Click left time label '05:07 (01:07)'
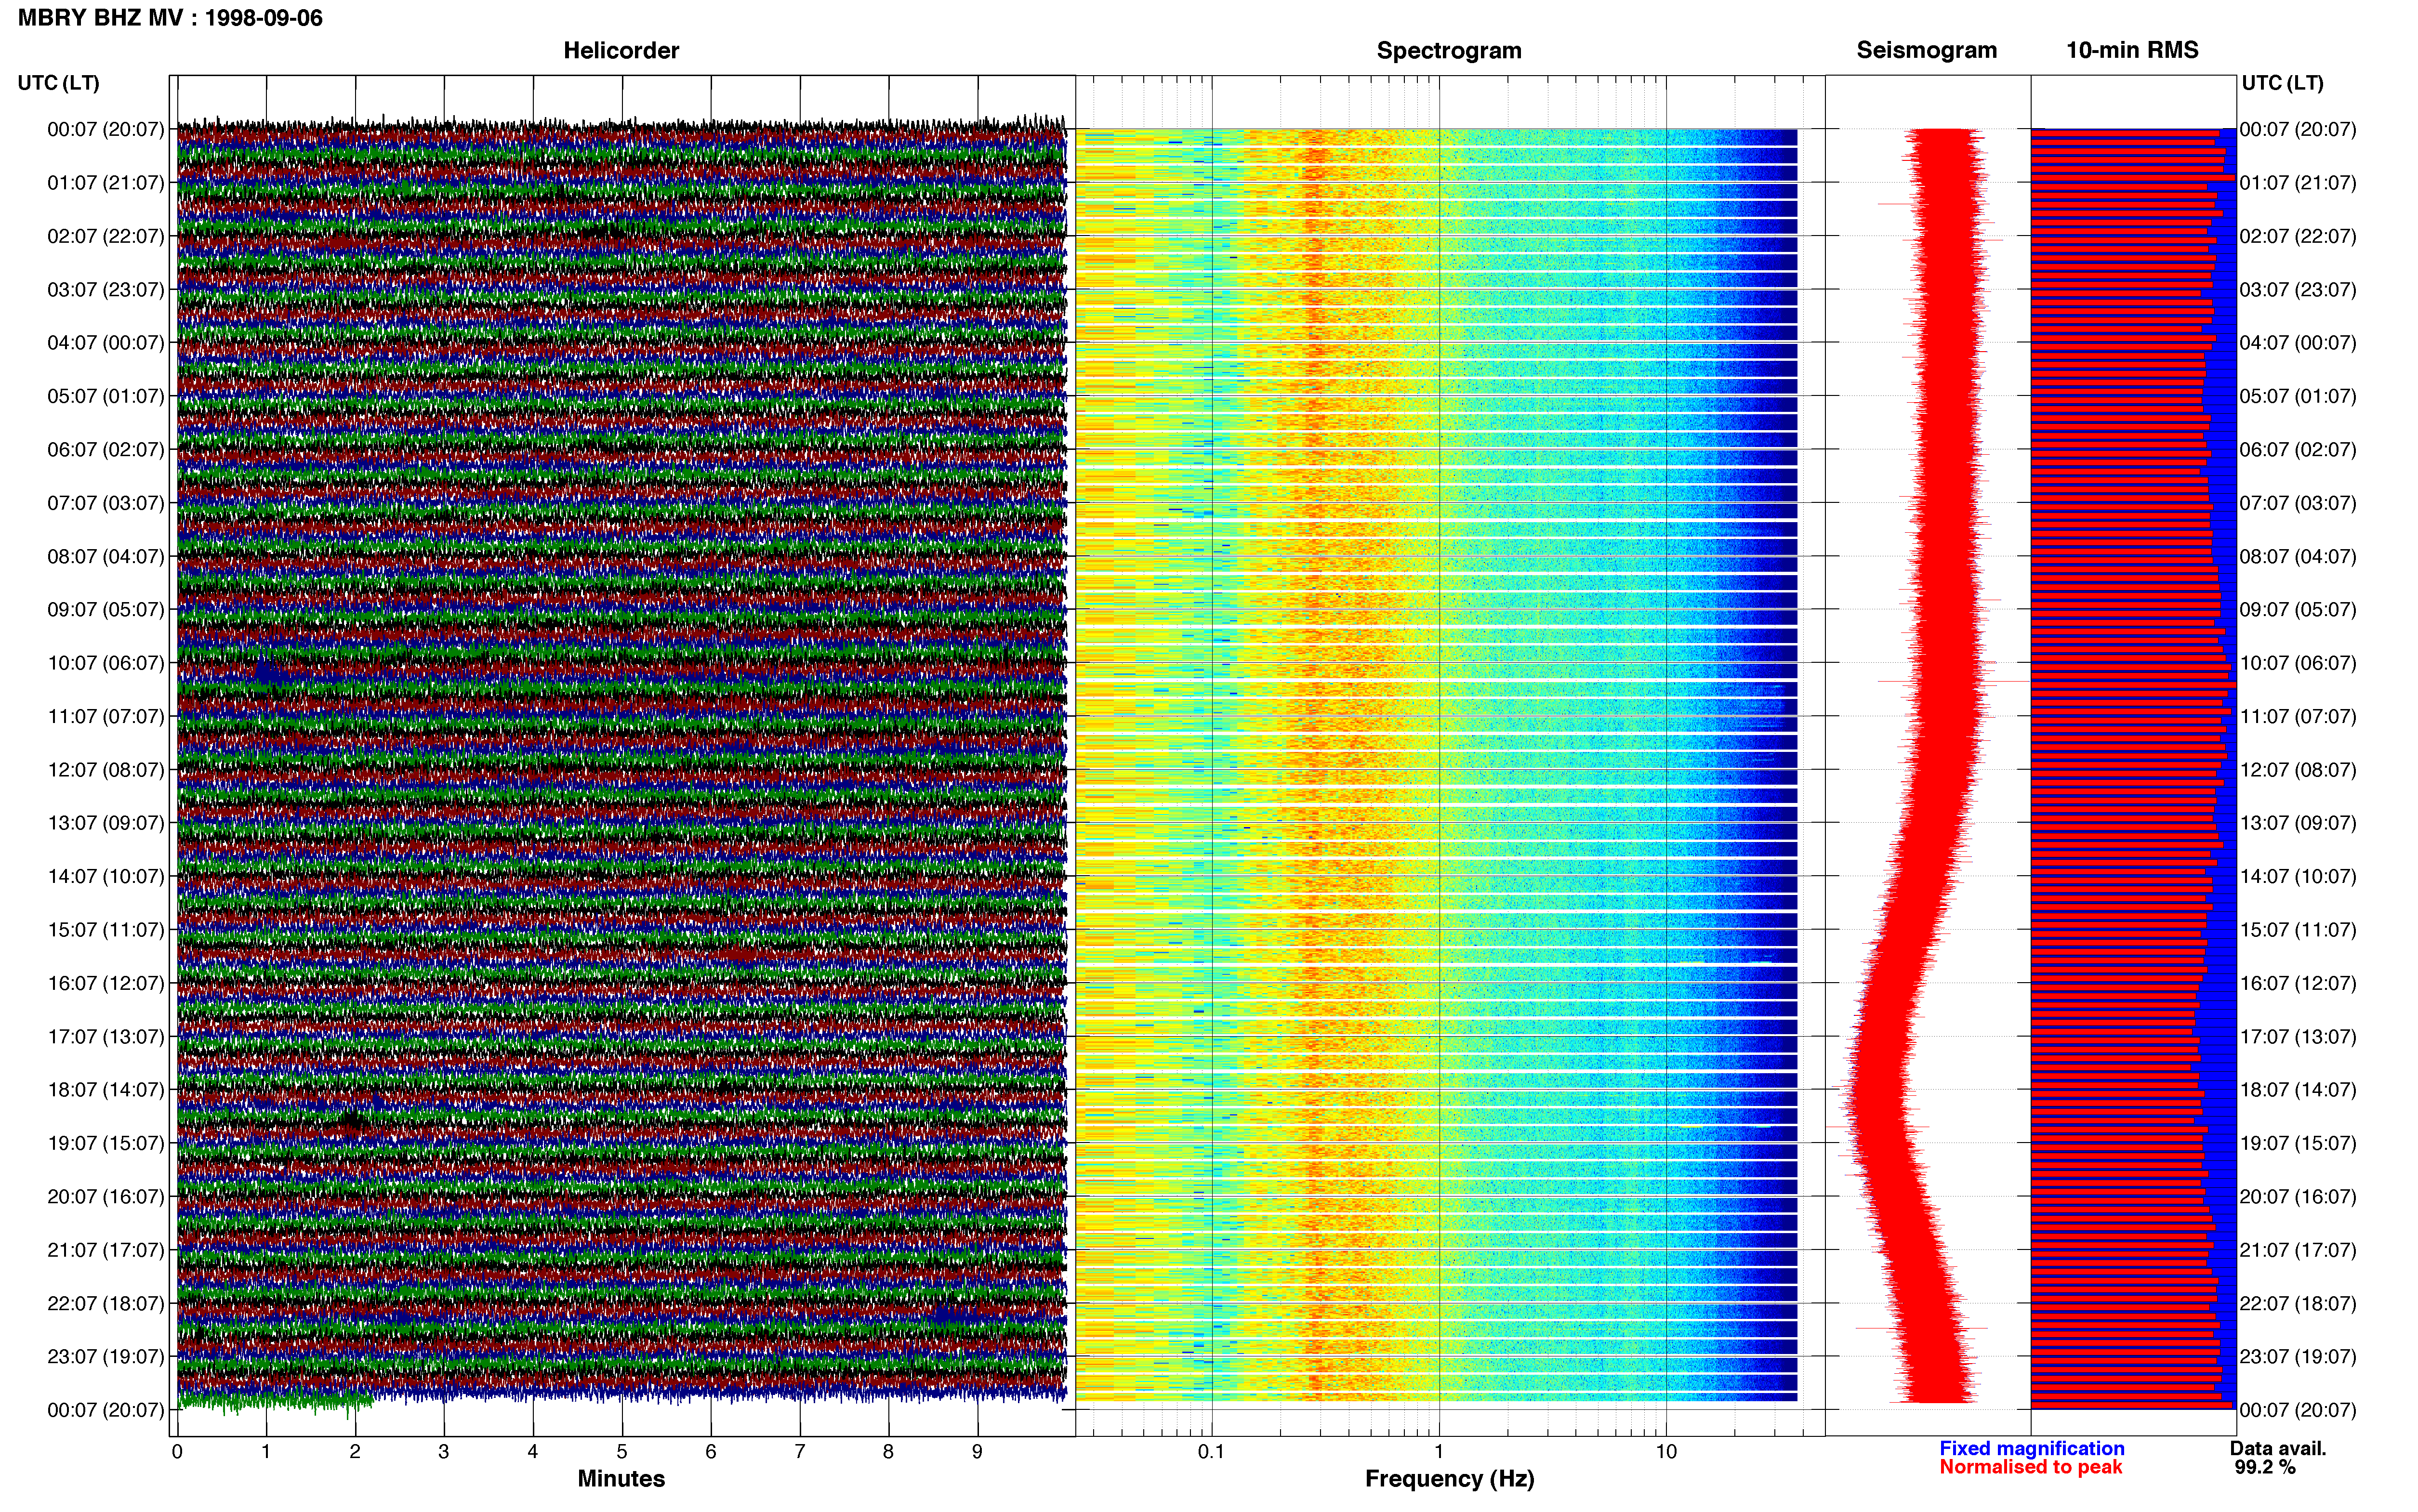Viewport: 2418px width, 1512px height. (105, 396)
